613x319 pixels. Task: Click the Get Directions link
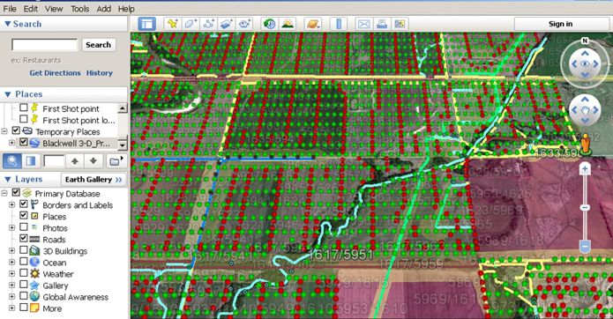tap(55, 73)
